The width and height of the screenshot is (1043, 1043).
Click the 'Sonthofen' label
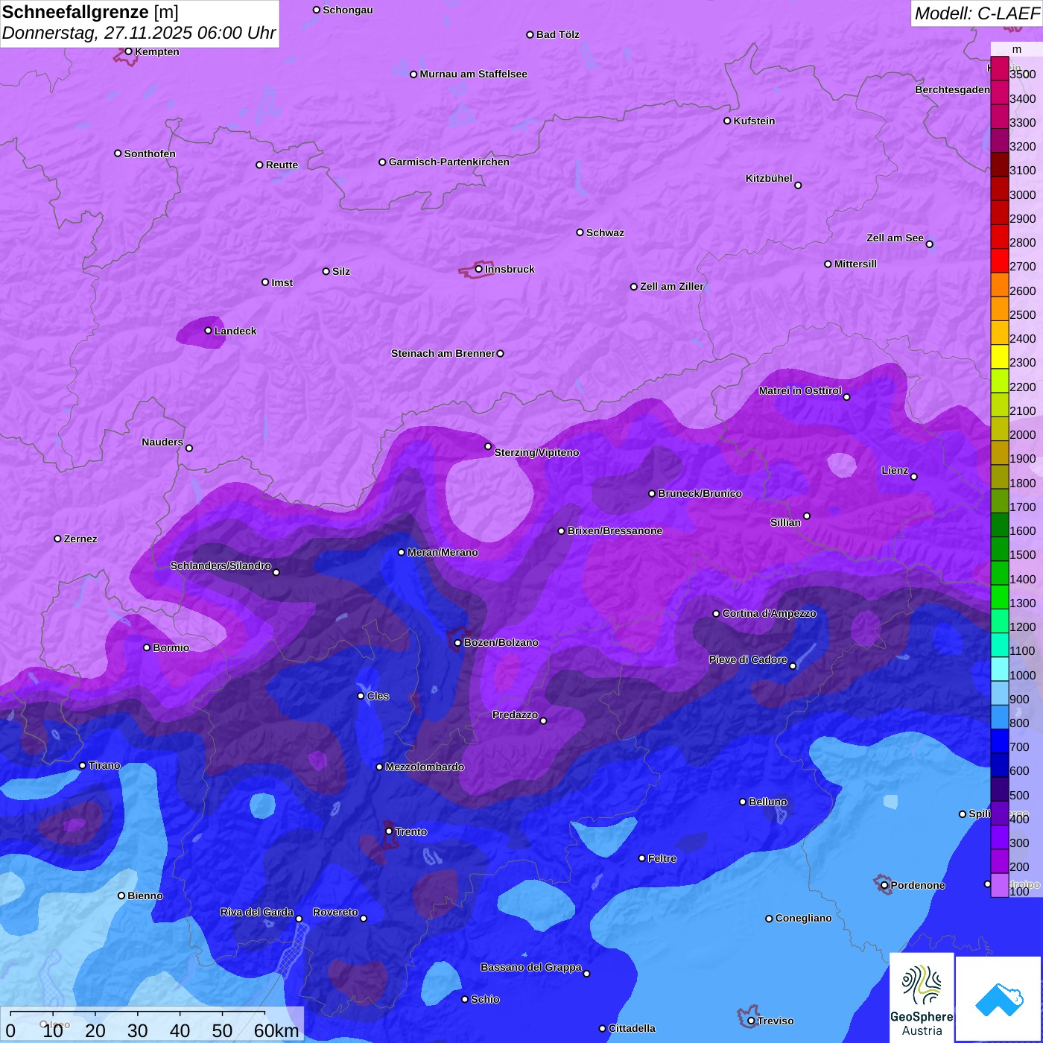150,153
